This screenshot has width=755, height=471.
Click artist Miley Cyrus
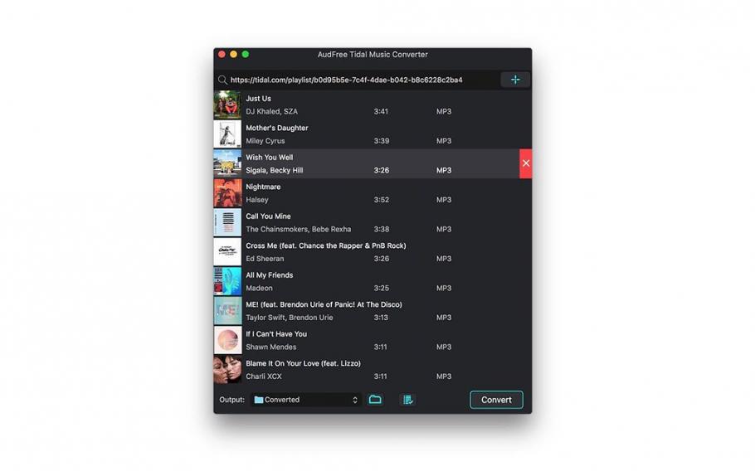tap(265, 141)
